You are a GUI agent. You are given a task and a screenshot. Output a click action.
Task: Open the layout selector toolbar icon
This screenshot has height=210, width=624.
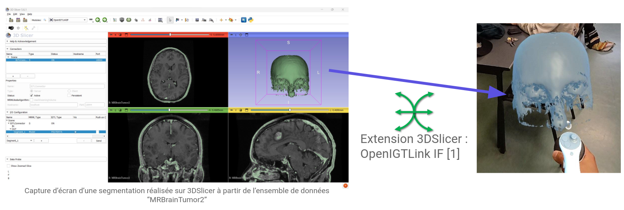161,20
